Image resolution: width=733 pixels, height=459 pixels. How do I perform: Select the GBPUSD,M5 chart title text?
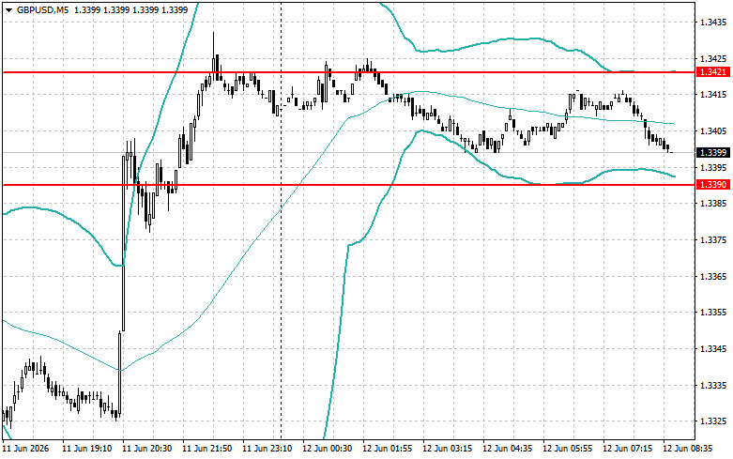coord(43,9)
